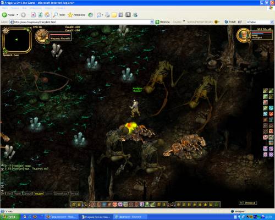
Task: Open the Search (Поиск) magnifier button
Action: (59, 15)
